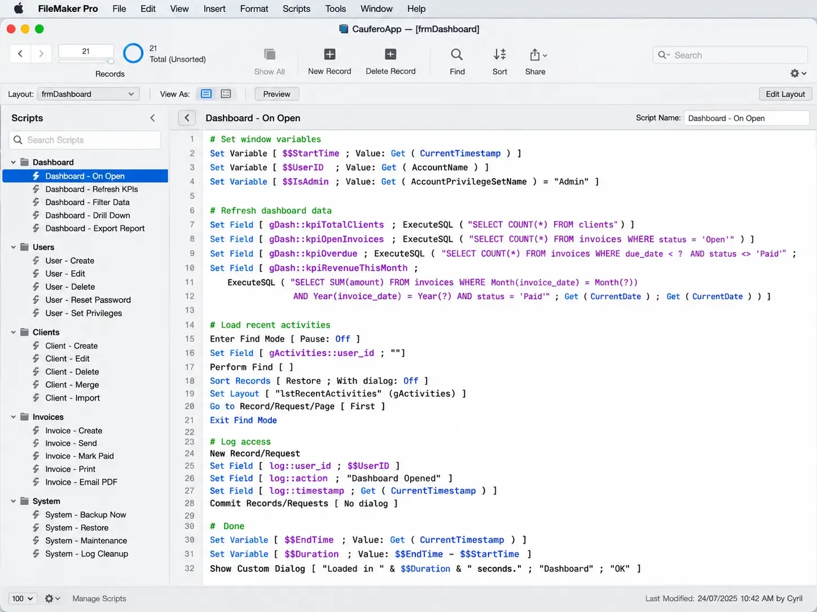Open Find with the magnifier icon
Viewport: 817px width, 612px height.
457,55
